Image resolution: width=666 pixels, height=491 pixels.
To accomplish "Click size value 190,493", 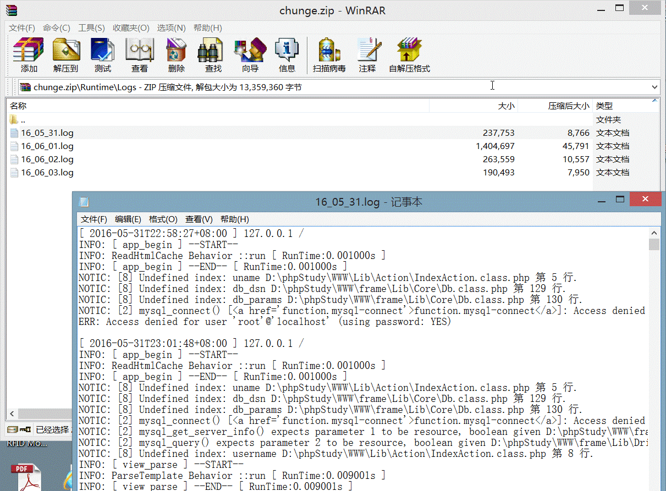I will (499, 172).
